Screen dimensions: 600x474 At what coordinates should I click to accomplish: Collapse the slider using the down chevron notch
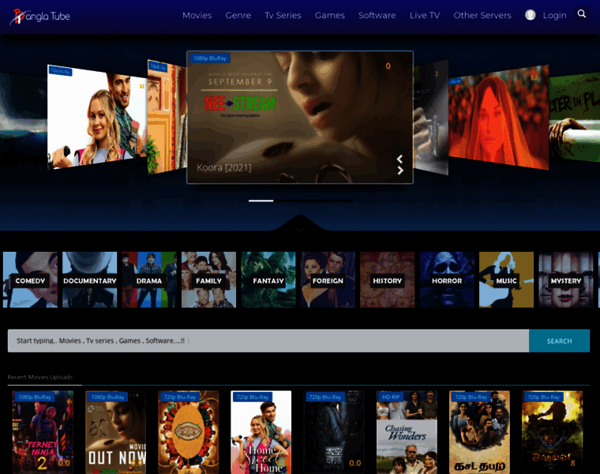(300, 230)
